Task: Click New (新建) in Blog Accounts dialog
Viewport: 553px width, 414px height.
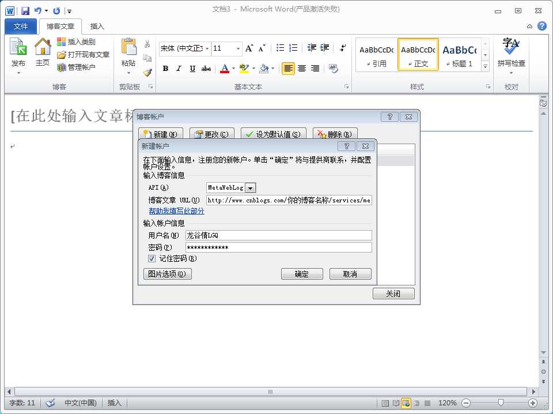Action: tap(161, 134)
